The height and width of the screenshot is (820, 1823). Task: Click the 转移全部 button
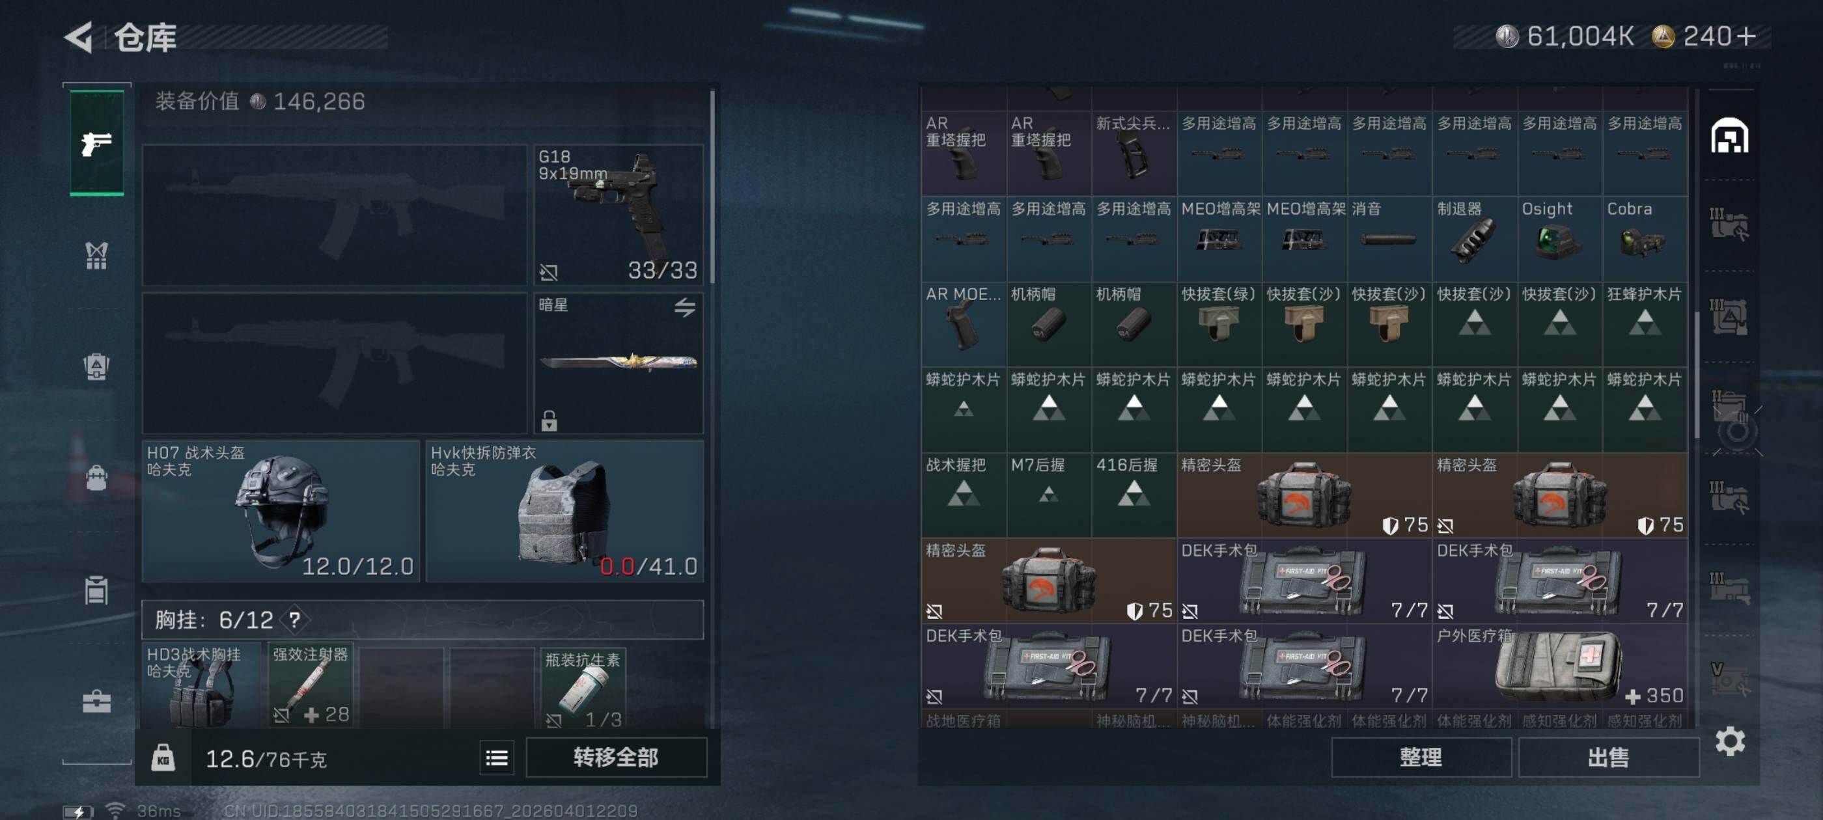pos(616,758)
